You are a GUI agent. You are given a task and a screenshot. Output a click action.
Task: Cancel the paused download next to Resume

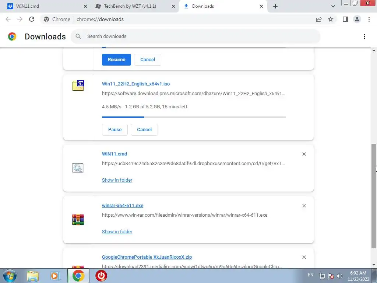point(147,60)
